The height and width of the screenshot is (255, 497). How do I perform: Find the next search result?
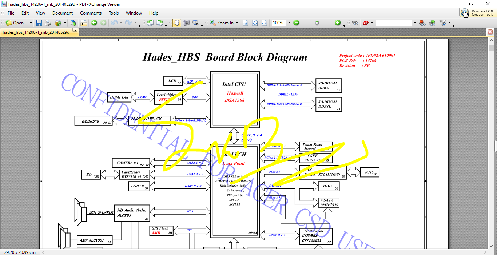[432, 23]
